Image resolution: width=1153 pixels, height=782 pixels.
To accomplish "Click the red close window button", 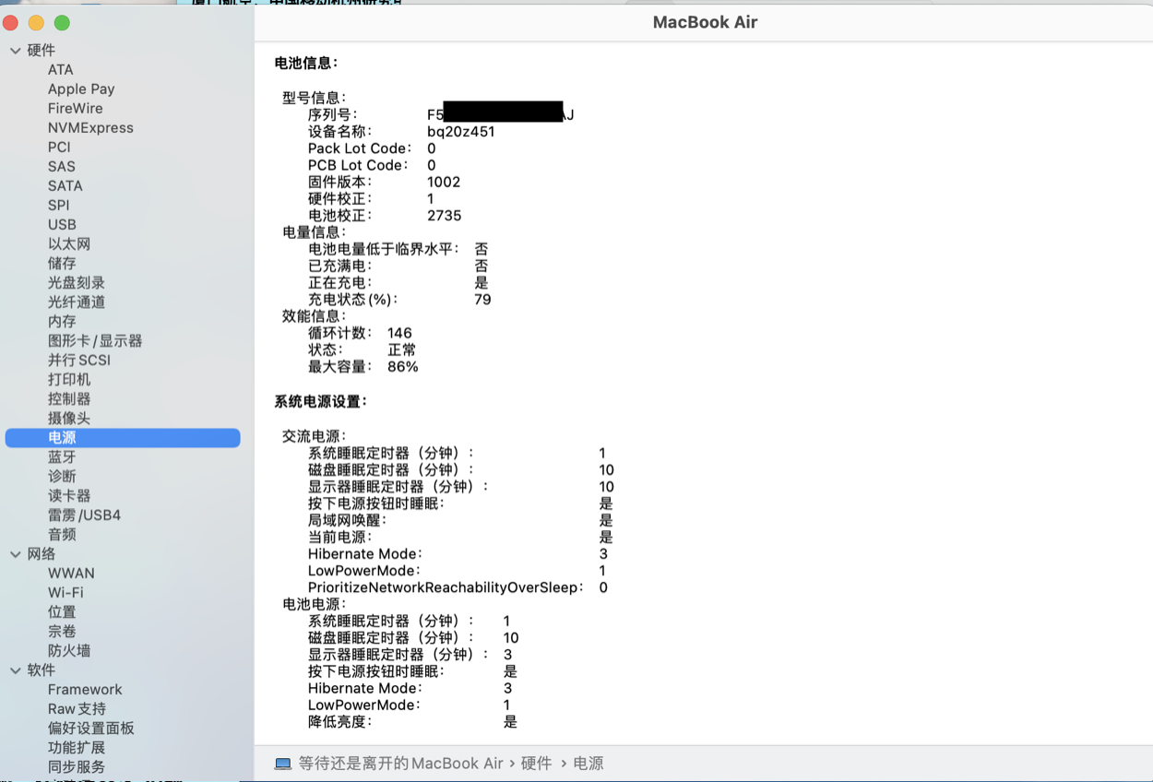I will click(11, 22).
